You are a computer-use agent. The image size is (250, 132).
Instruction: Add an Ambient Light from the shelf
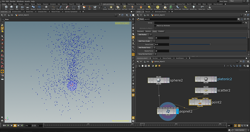point(193,8)
